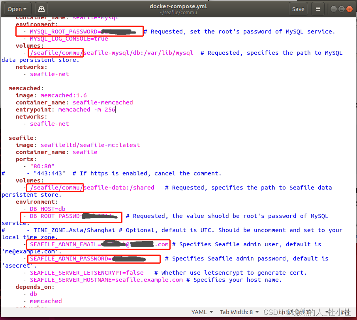Open the Tab Width: 8 dropdown
The image size is (357, 320).
click(x=239, y=312)
